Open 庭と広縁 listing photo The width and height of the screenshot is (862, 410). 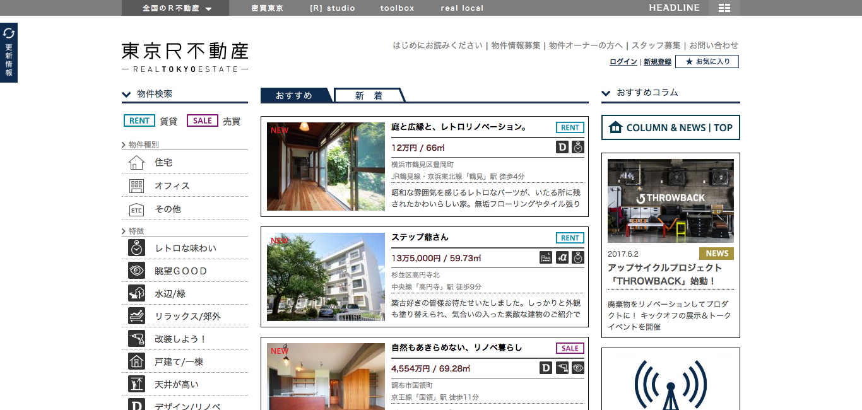(x=326, y=167)
